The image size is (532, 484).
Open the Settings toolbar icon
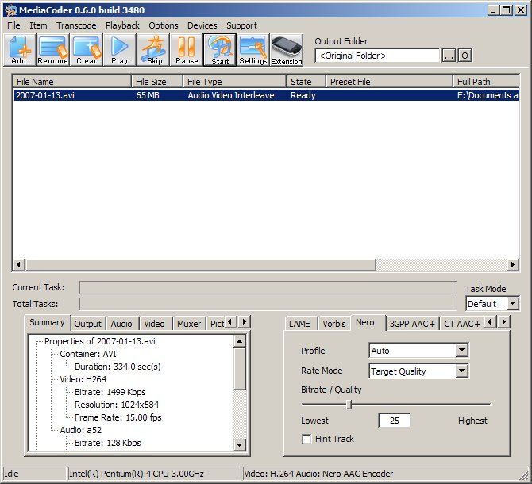coord(253,50)
